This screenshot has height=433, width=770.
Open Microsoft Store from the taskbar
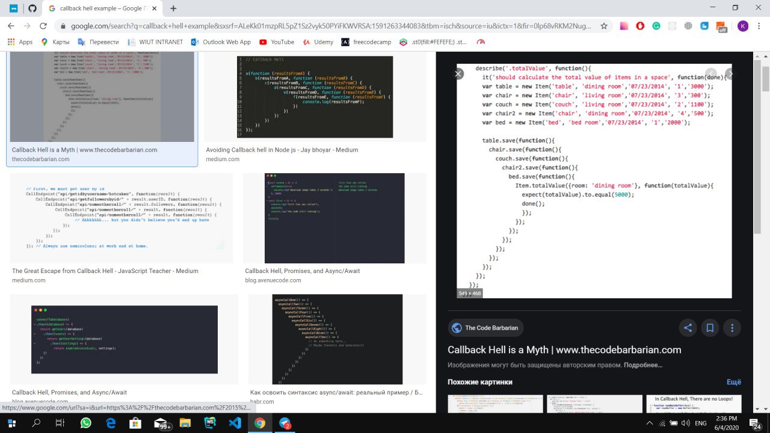coord(137,423)
